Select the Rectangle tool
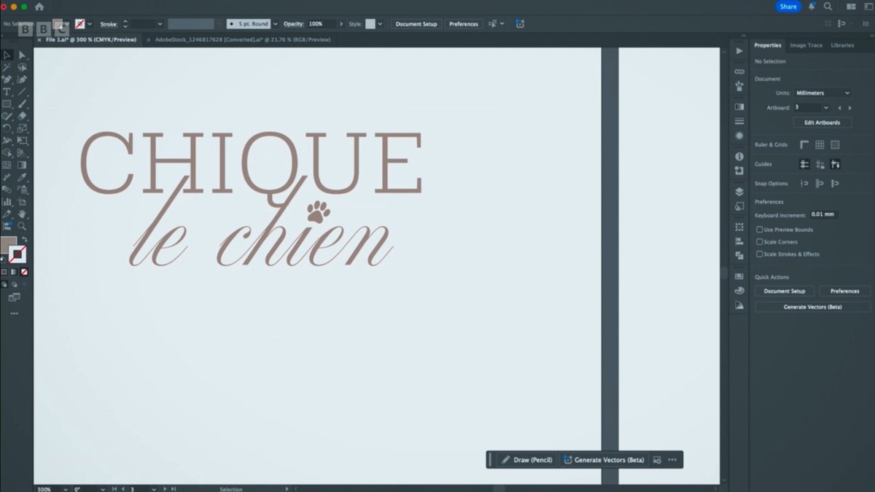Image resolution: width=875 pixels, height=492 pixels. 7,104
